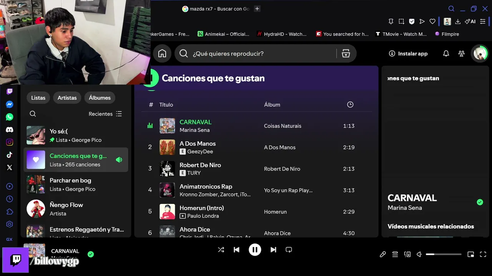Open WhatsApp in the browser sidebar
Viewport: 492px width, 276px height.
(10, 117)
